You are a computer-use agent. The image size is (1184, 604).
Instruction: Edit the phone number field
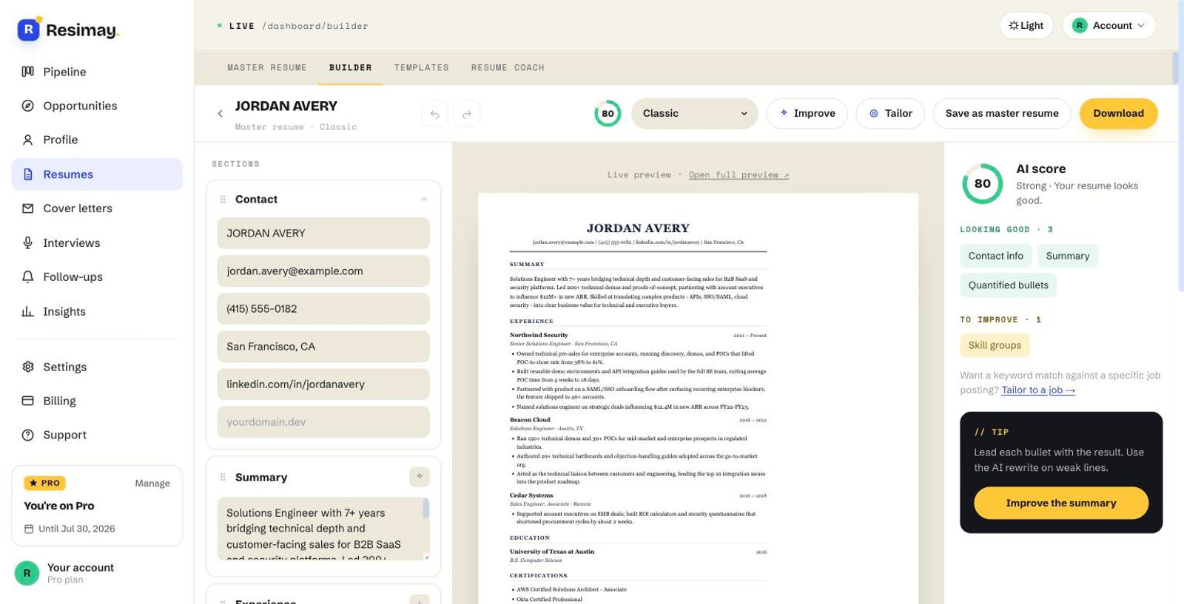coord(323,309)
